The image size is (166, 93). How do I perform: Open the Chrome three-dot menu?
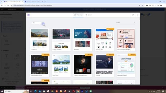pyautogui.click(x=164, y=5)
